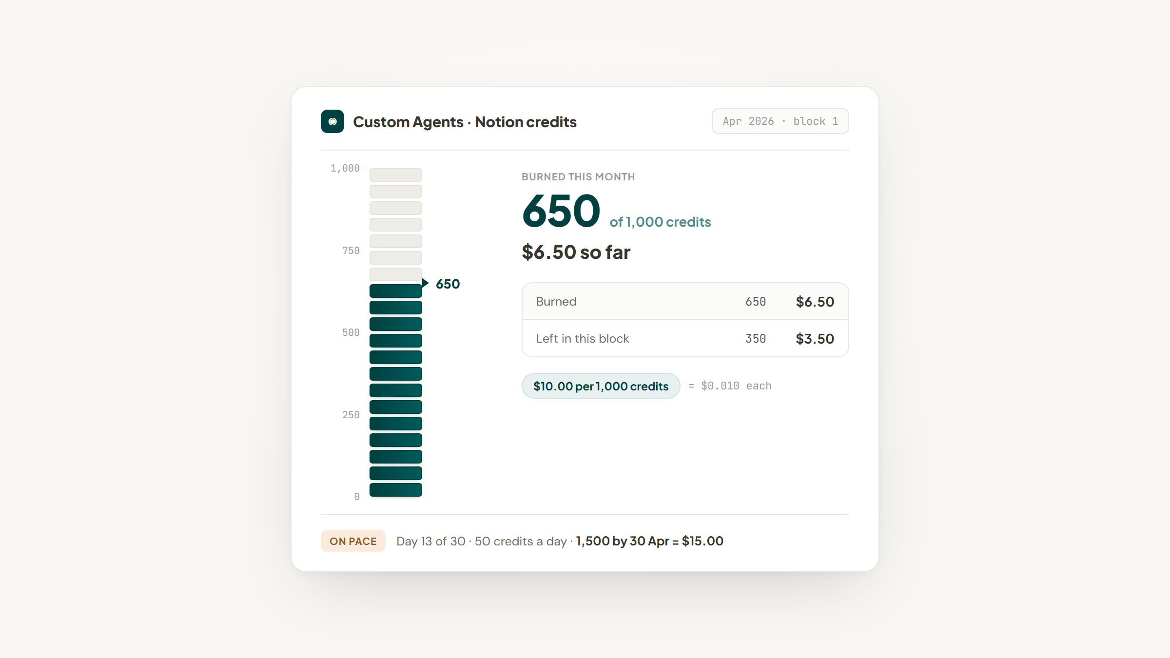Click the 1,500 by 30 Apr projection
Image resolution: width=1170 pixels, height=658 pixels.
(649, 542)
